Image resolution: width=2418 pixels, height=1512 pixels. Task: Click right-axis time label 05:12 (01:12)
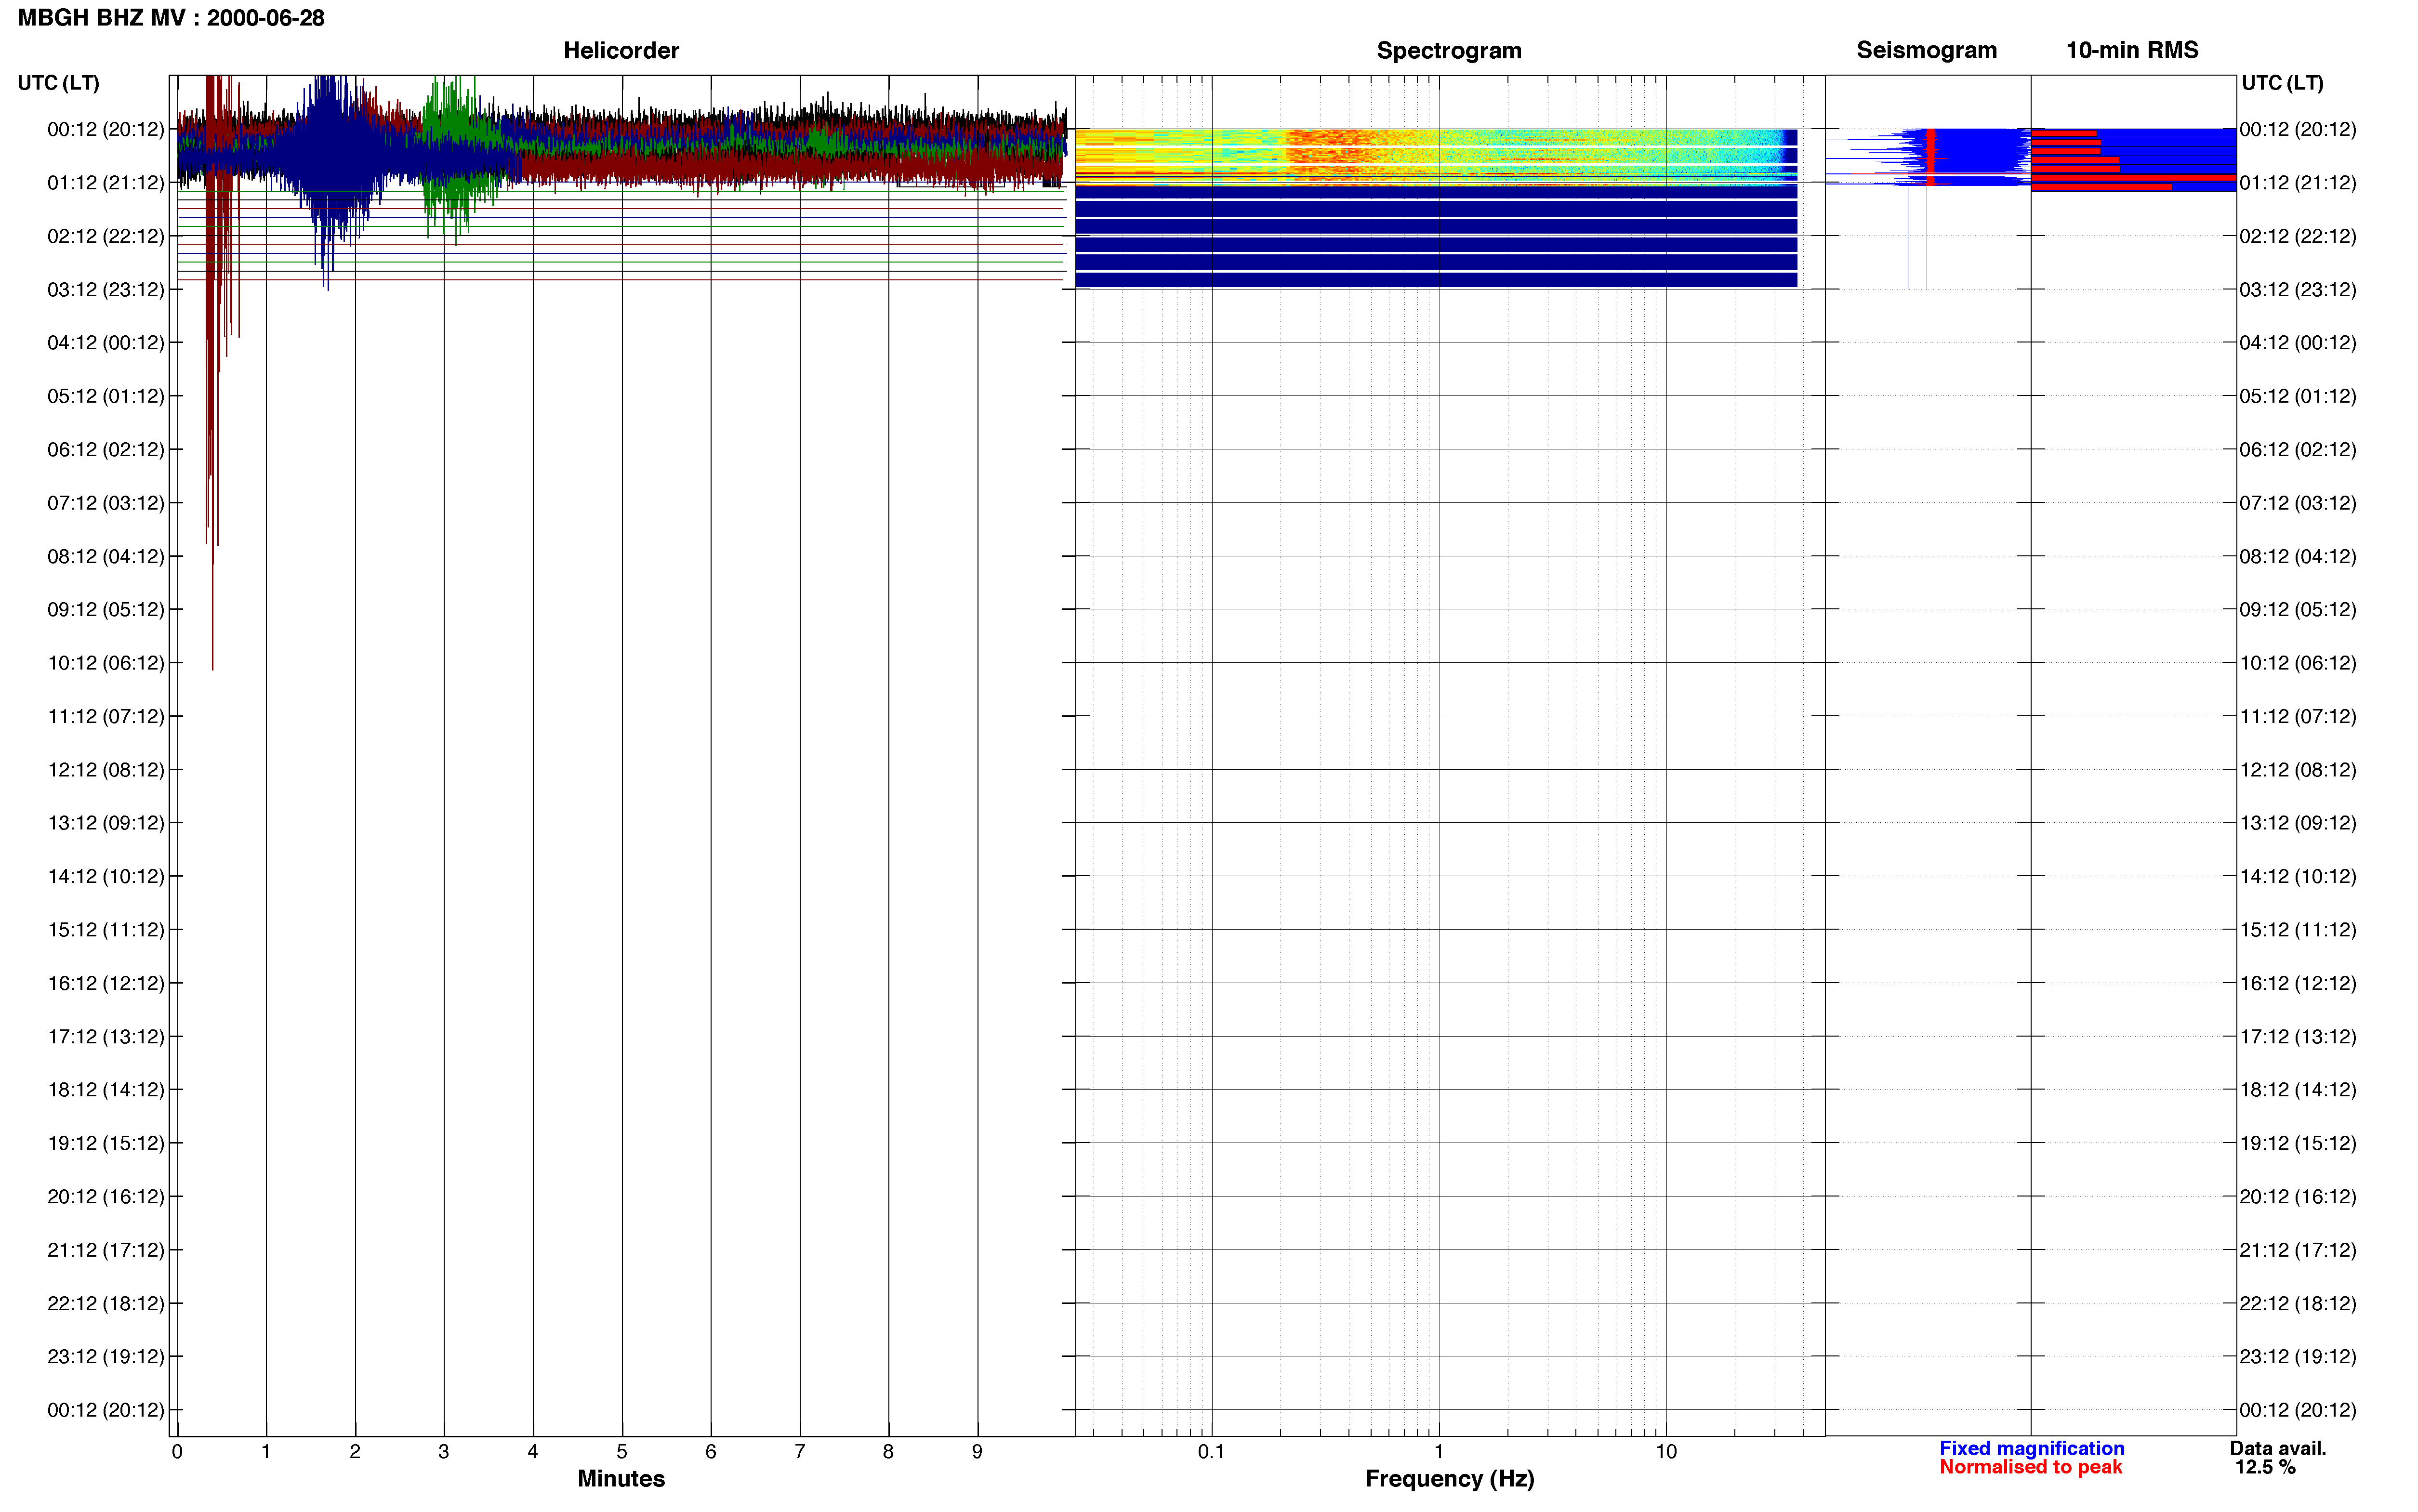(2298, 396)
